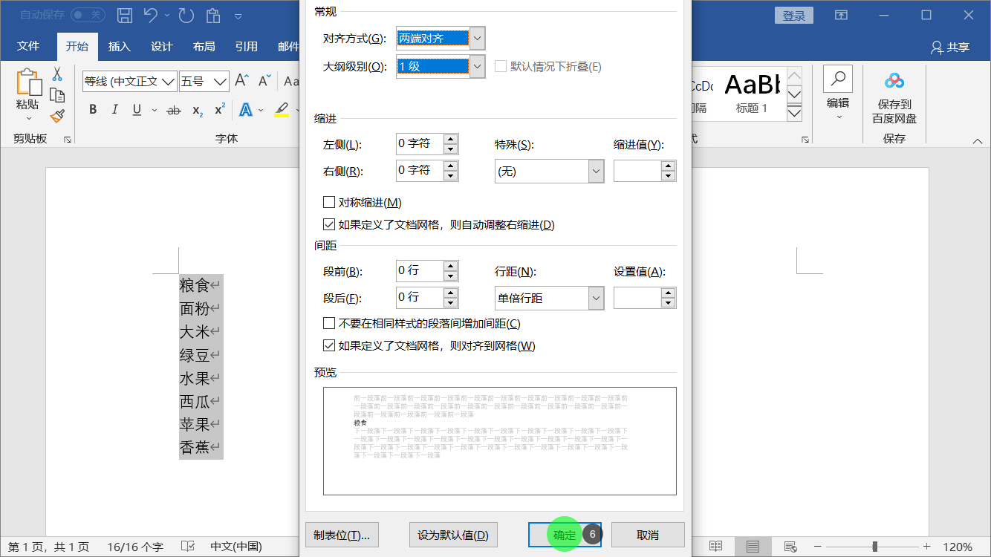Click the 左侧 indent field
Image resolution: width=991 pixels, height=557 pixels.
point(420,144)
